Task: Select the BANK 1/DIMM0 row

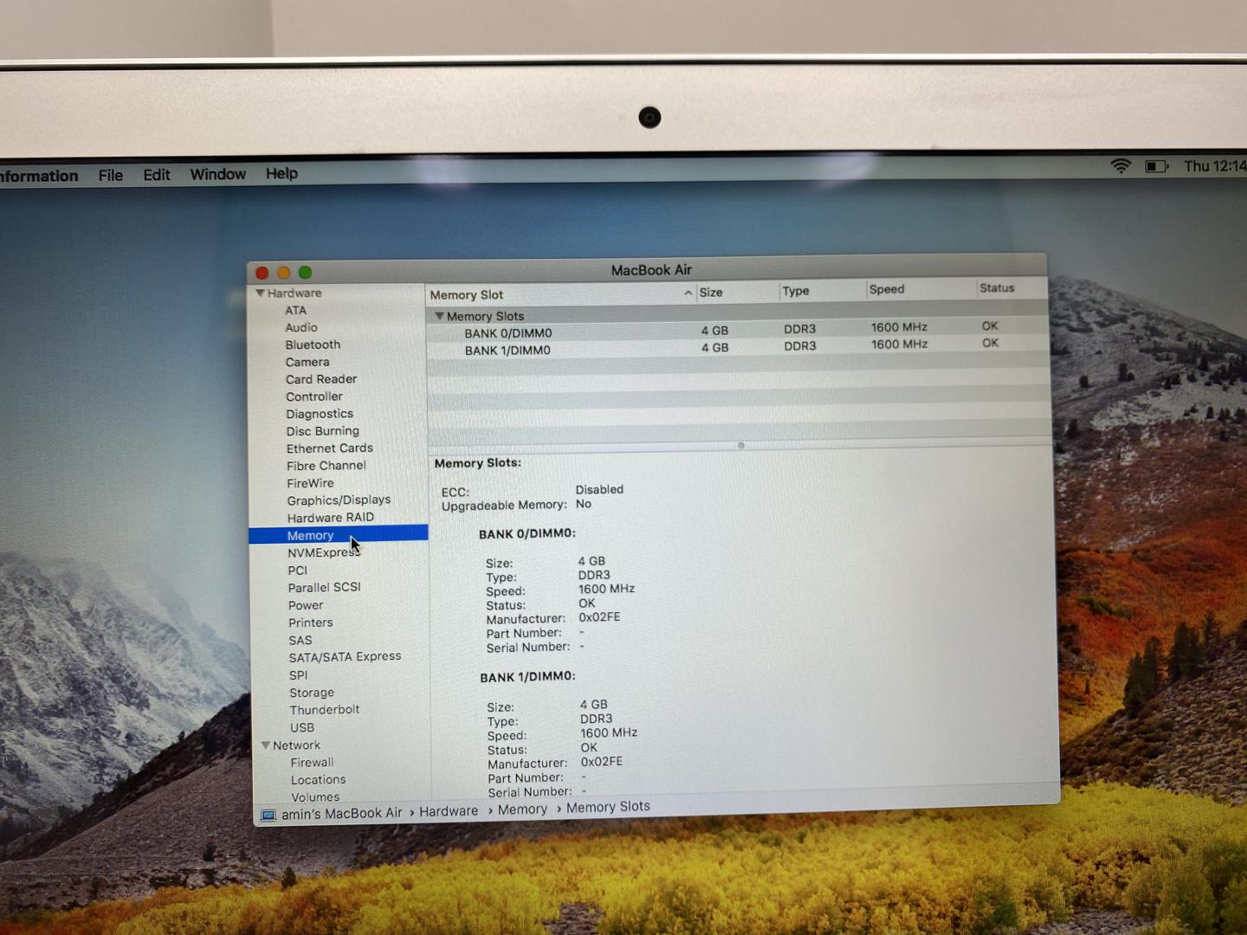Action: click(x=737, y=348)
